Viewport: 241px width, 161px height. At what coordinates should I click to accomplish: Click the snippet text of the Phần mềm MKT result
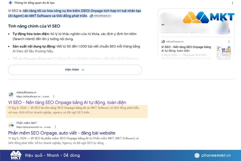click(73, 141)
